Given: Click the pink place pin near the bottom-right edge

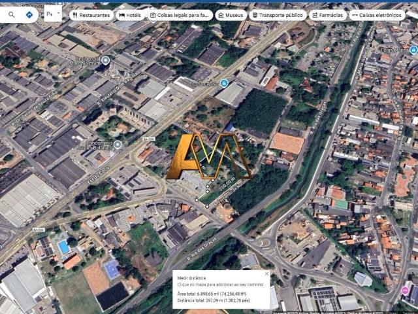Looking at the screenshot, I should click(405, 290).
